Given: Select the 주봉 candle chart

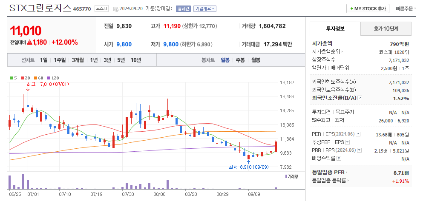Looking at the screenshot, I should point(240,60).
